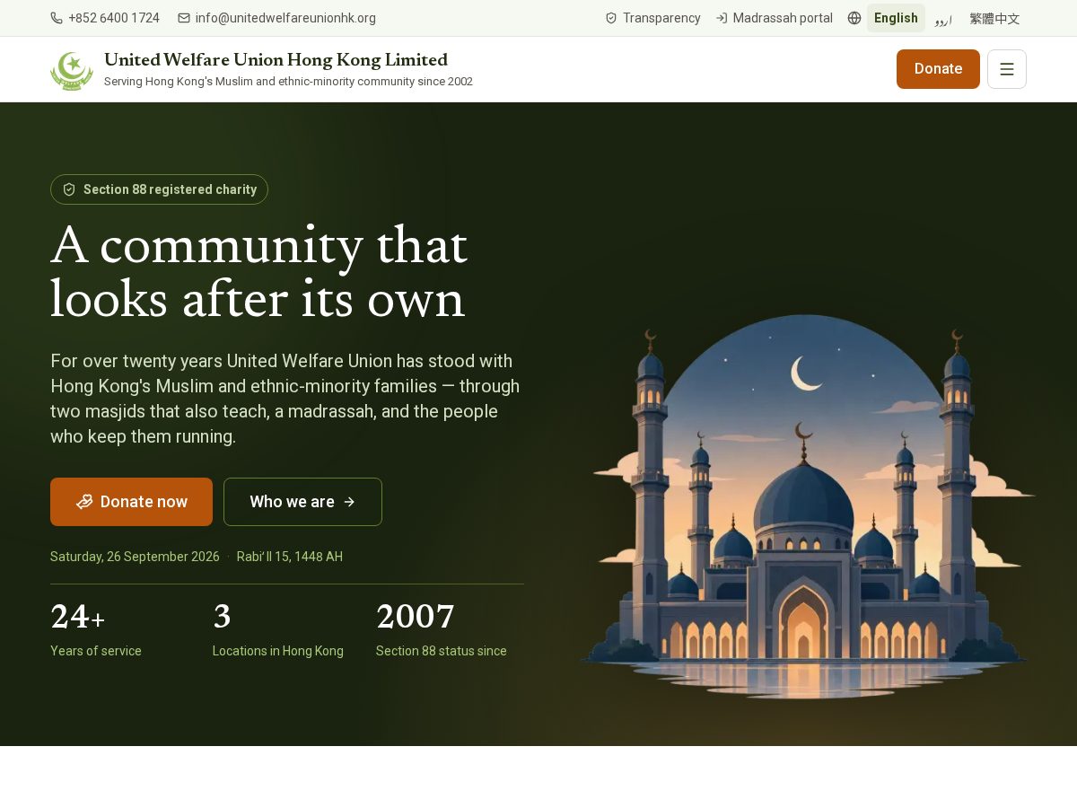Click 'Saturday, 26 September 2026' date text
The height and width of the screenshot is (808, 1077).
pyautogui.click(x=135, y=557)
